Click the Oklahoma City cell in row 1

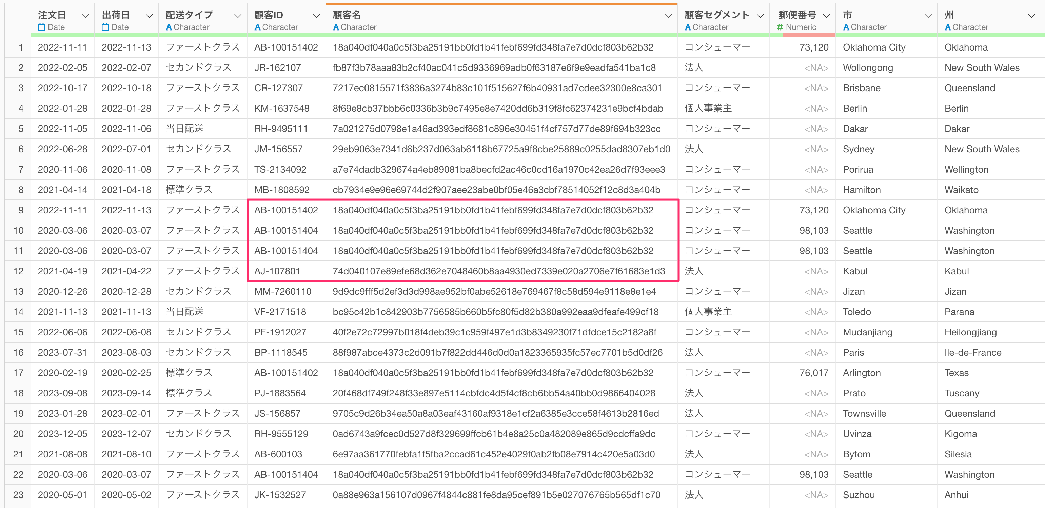coord(874,47)
